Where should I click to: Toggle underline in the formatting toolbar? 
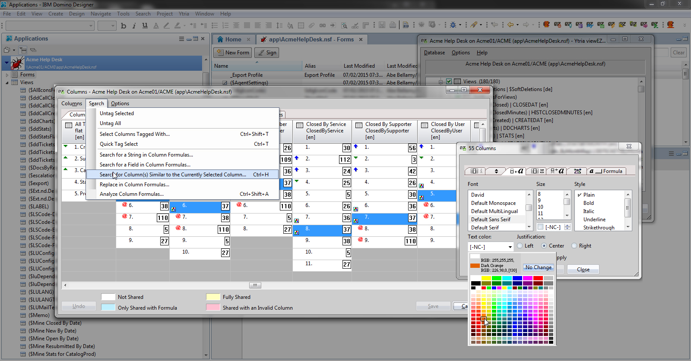(x=145, y=25)
